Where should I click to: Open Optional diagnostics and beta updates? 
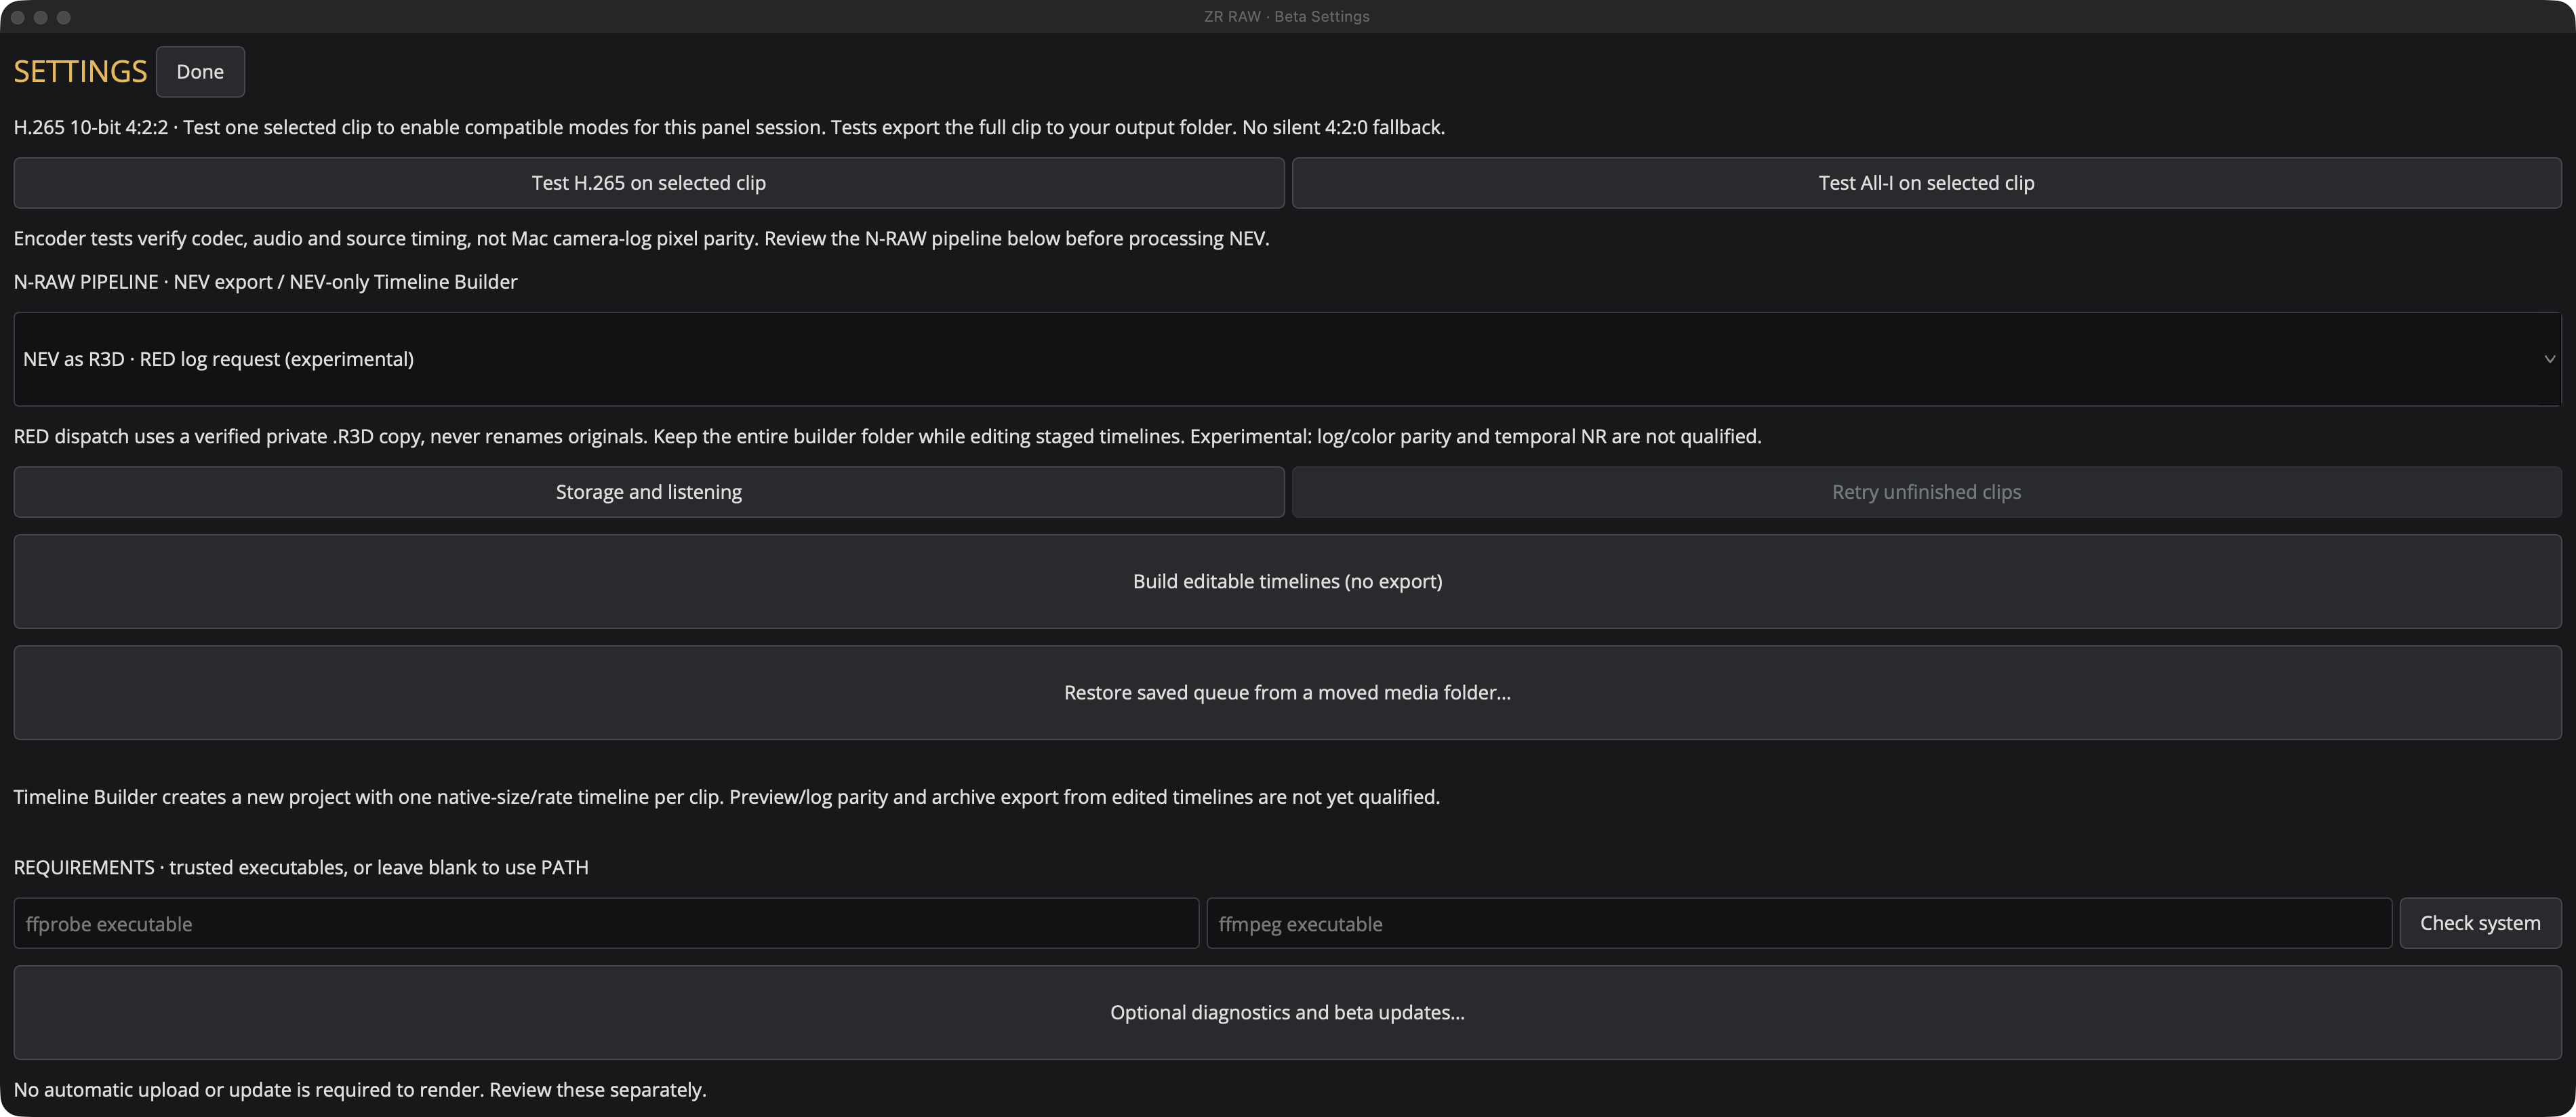point(1287,1012)
